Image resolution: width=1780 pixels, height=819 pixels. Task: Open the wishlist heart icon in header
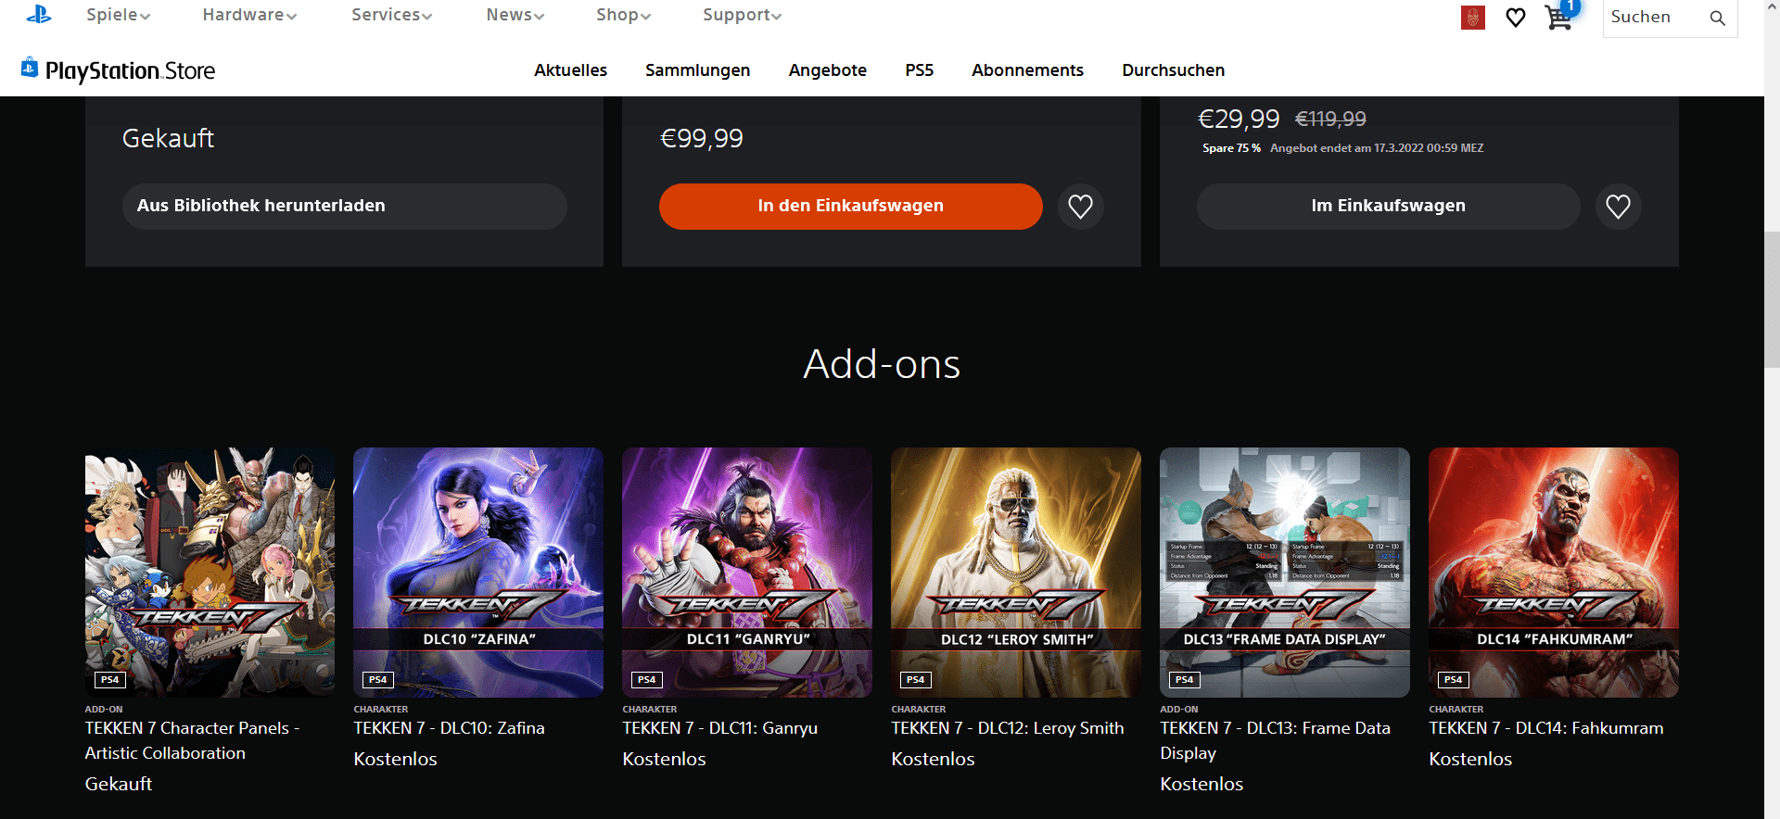[x=1516, y=18]
